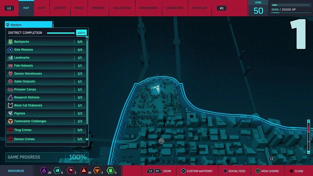The width and height of the screenshot is (313, 176).
Task: Switch to the Gadgets tab
Action: pyautogui.click(x=60, y=8)
